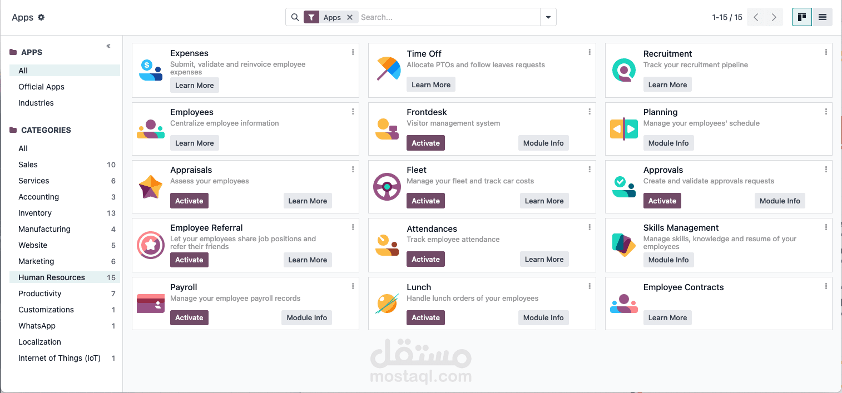
Task: Open Employee Contracts three-dot menu
Action: (826, 286)
